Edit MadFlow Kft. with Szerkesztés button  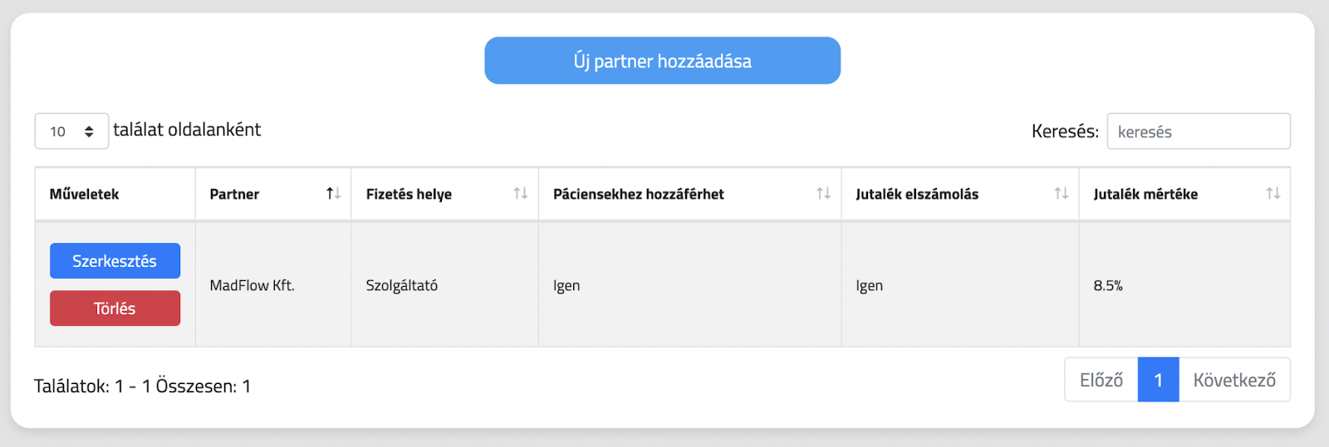click(115, 260)
